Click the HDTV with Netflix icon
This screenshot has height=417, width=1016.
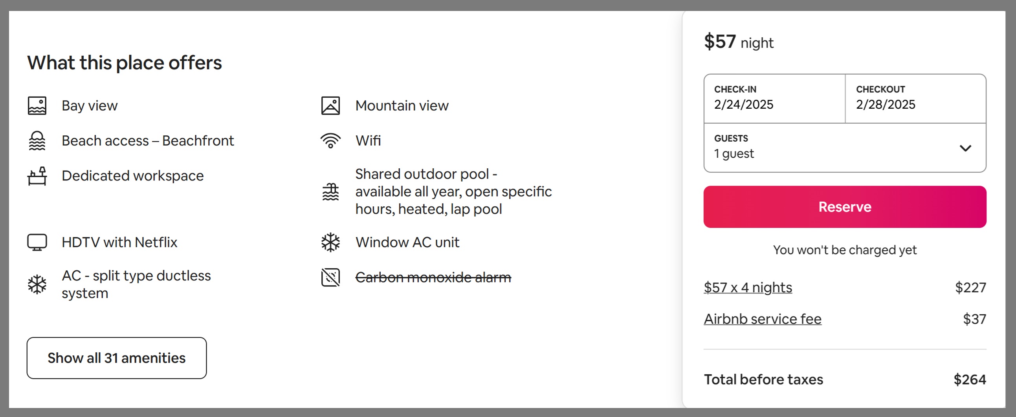pos(37,242)
